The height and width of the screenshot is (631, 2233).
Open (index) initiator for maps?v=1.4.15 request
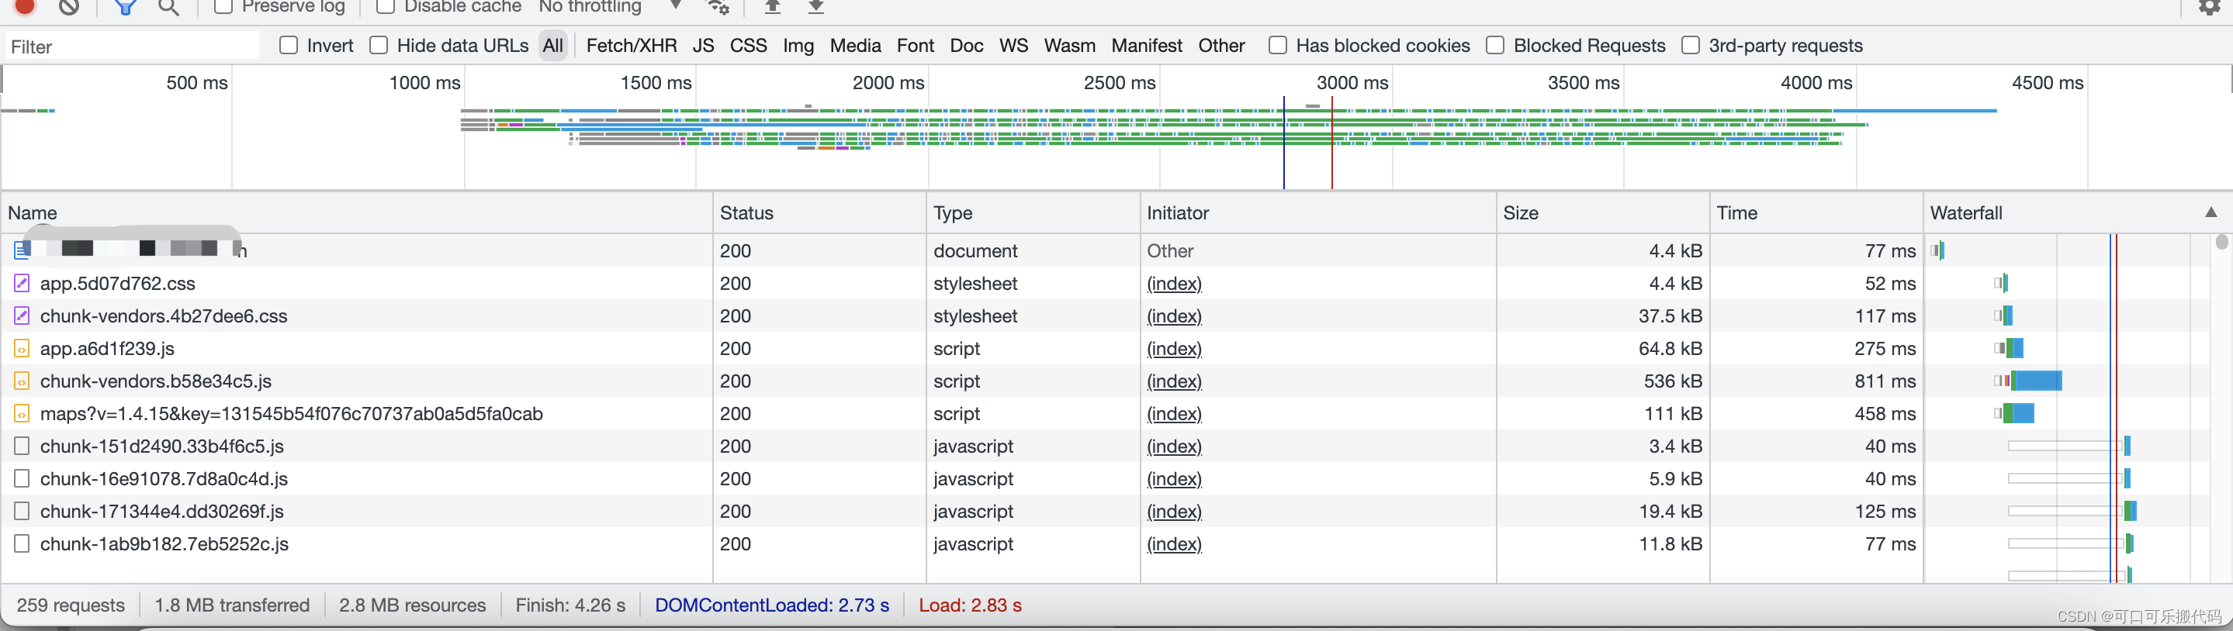pyautogui.click(x=1174, y=414)
